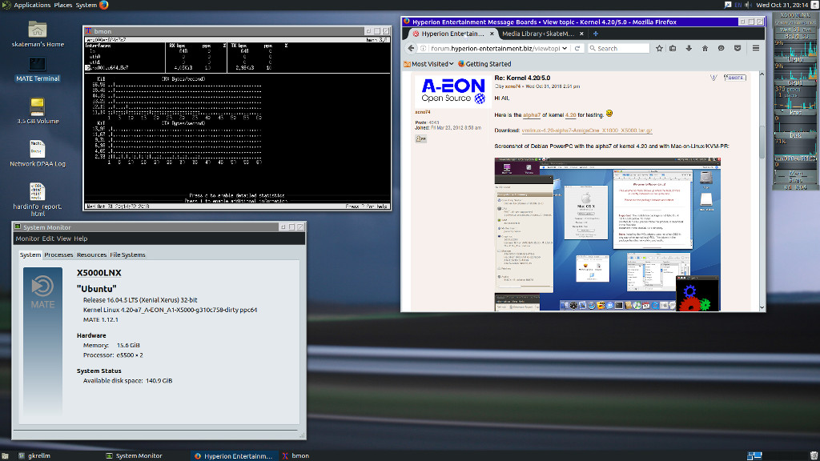Screen dimensions: 820x461
Task: Click the A-EON Open Source avatar
Action: click(453, 91)
